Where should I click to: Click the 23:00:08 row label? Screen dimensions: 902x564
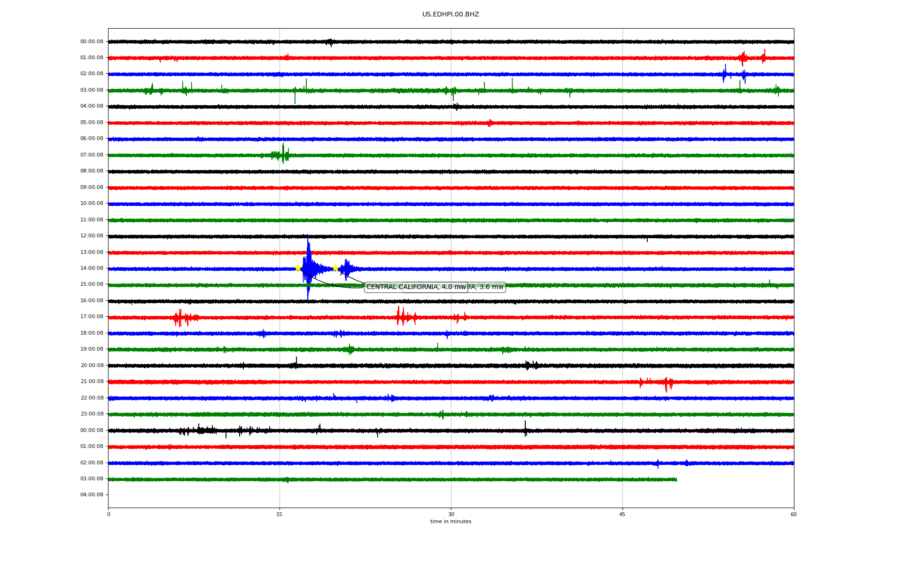(x=92, y=414)
